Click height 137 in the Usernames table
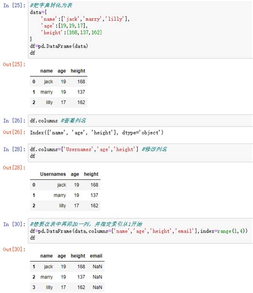253x293 pixels. 94,195
